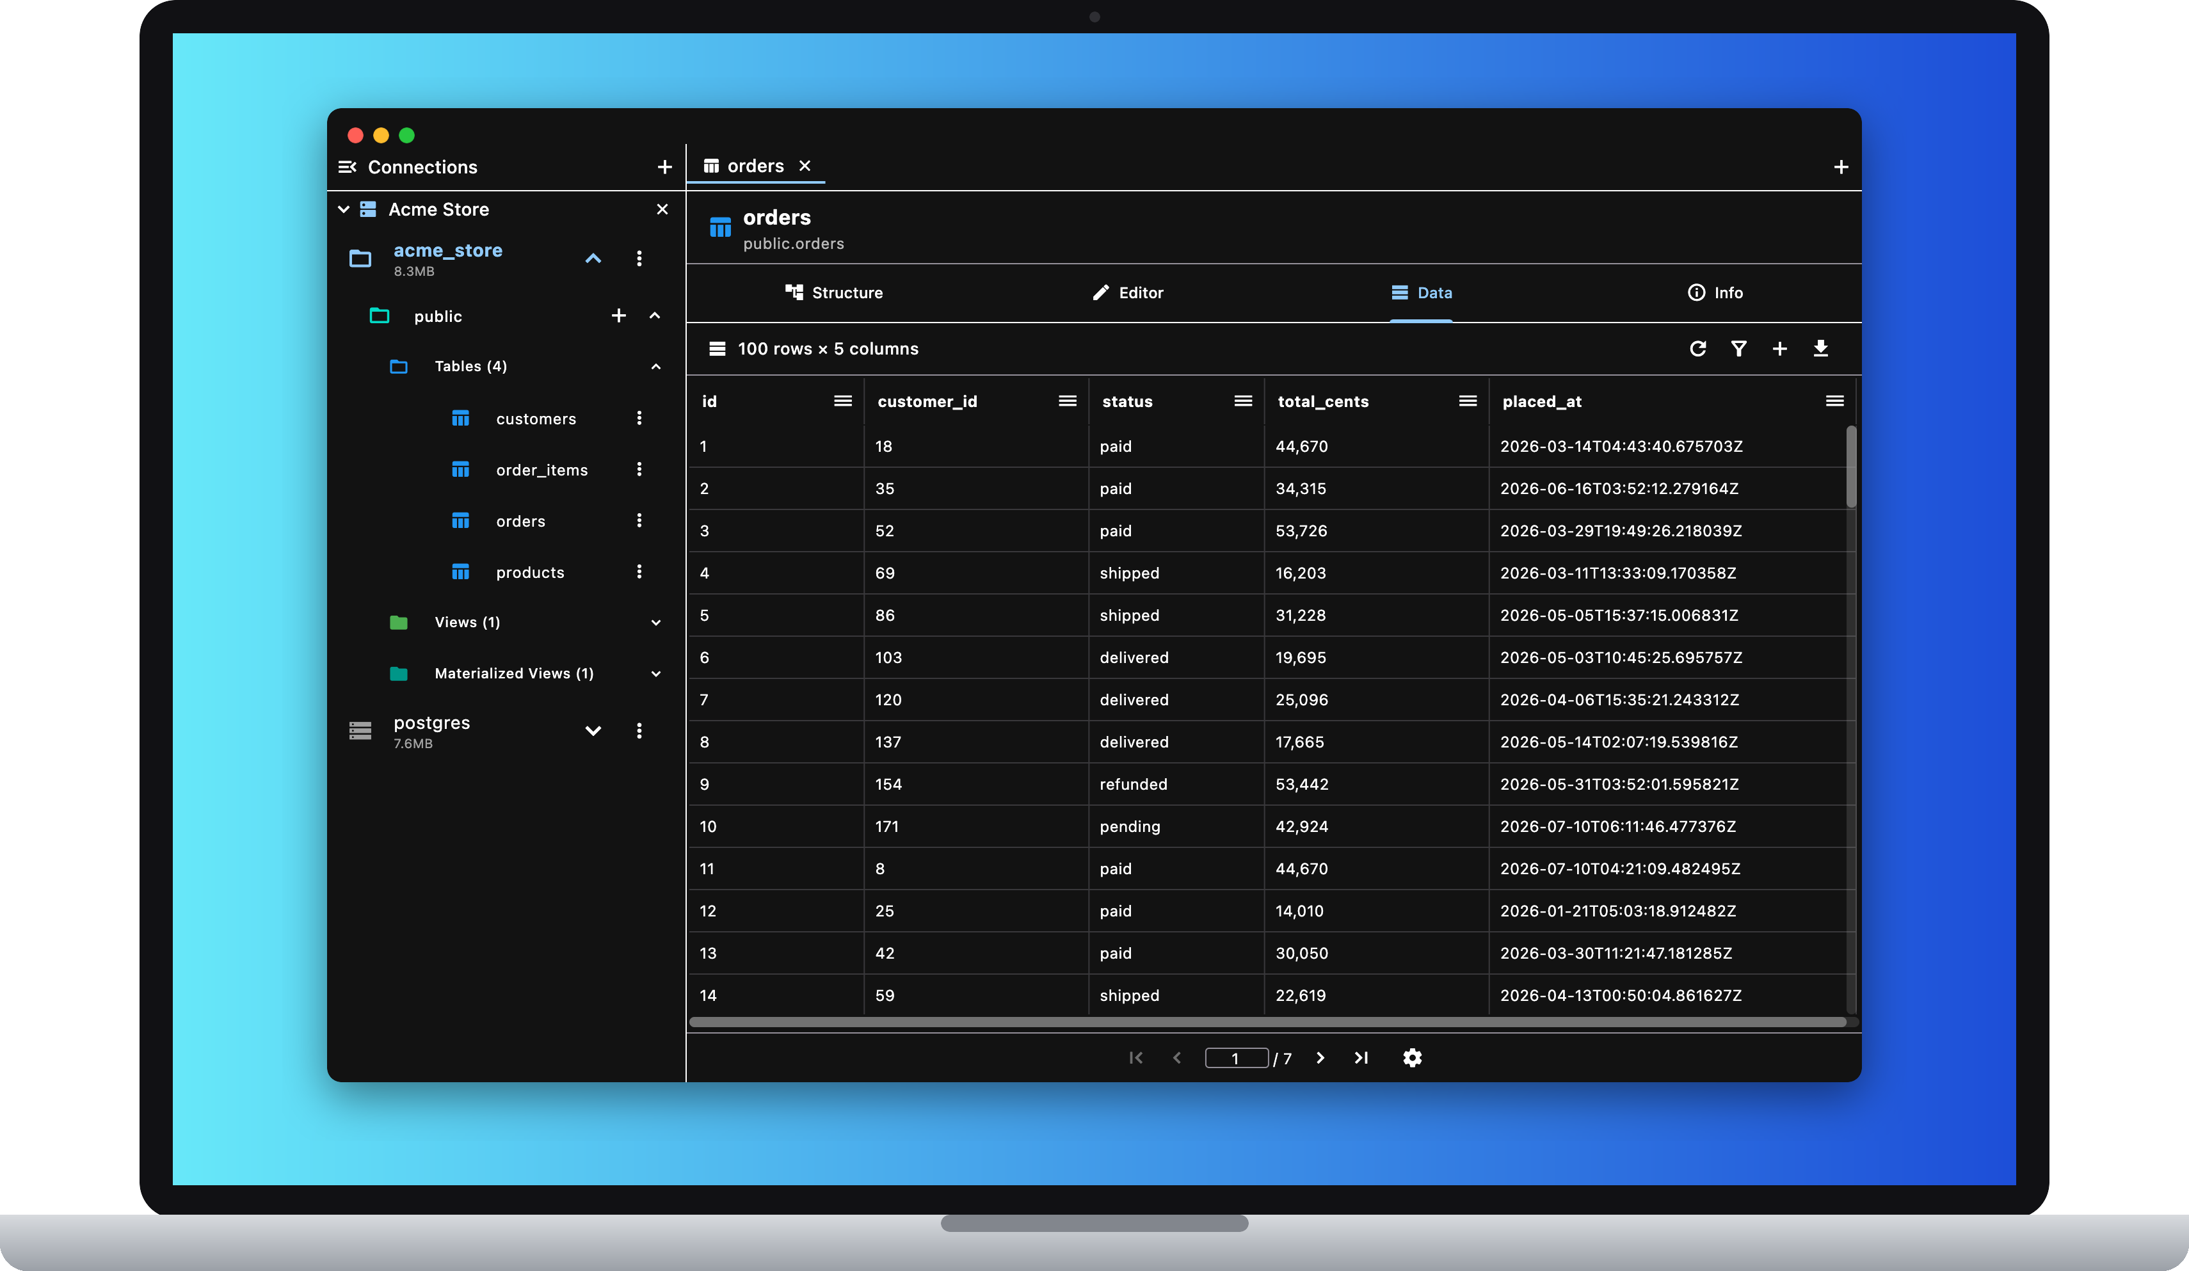Download the table data
The width and height of the screenshot is (2189, 1271).
[x=1821, y=348]
